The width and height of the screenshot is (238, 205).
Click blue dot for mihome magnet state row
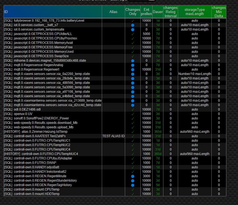133,61
